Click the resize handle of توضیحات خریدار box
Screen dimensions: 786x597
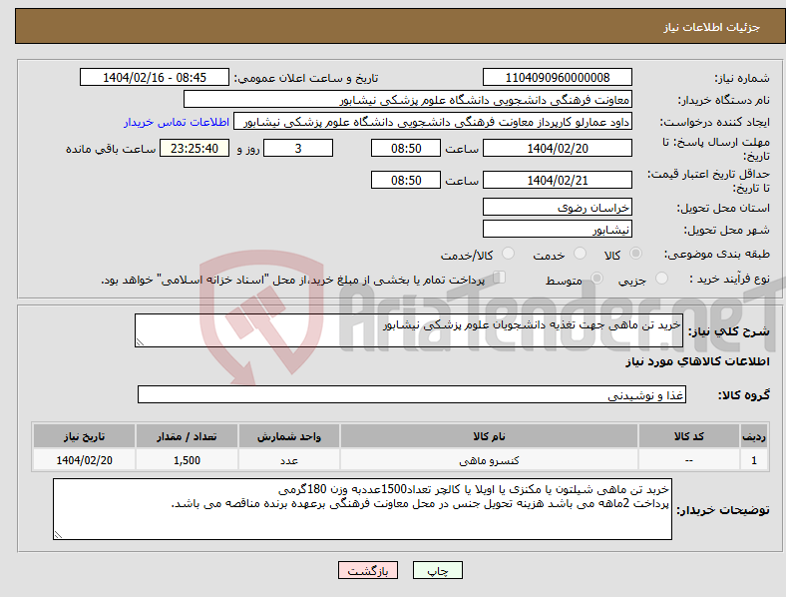coord(58,535)
